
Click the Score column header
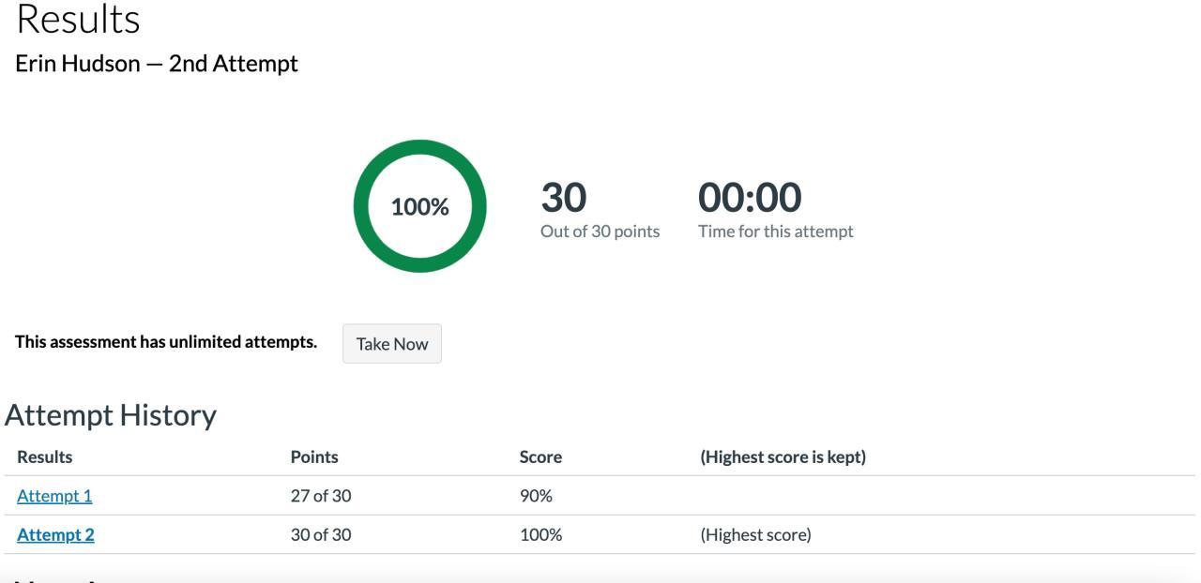tap(540, 457)
